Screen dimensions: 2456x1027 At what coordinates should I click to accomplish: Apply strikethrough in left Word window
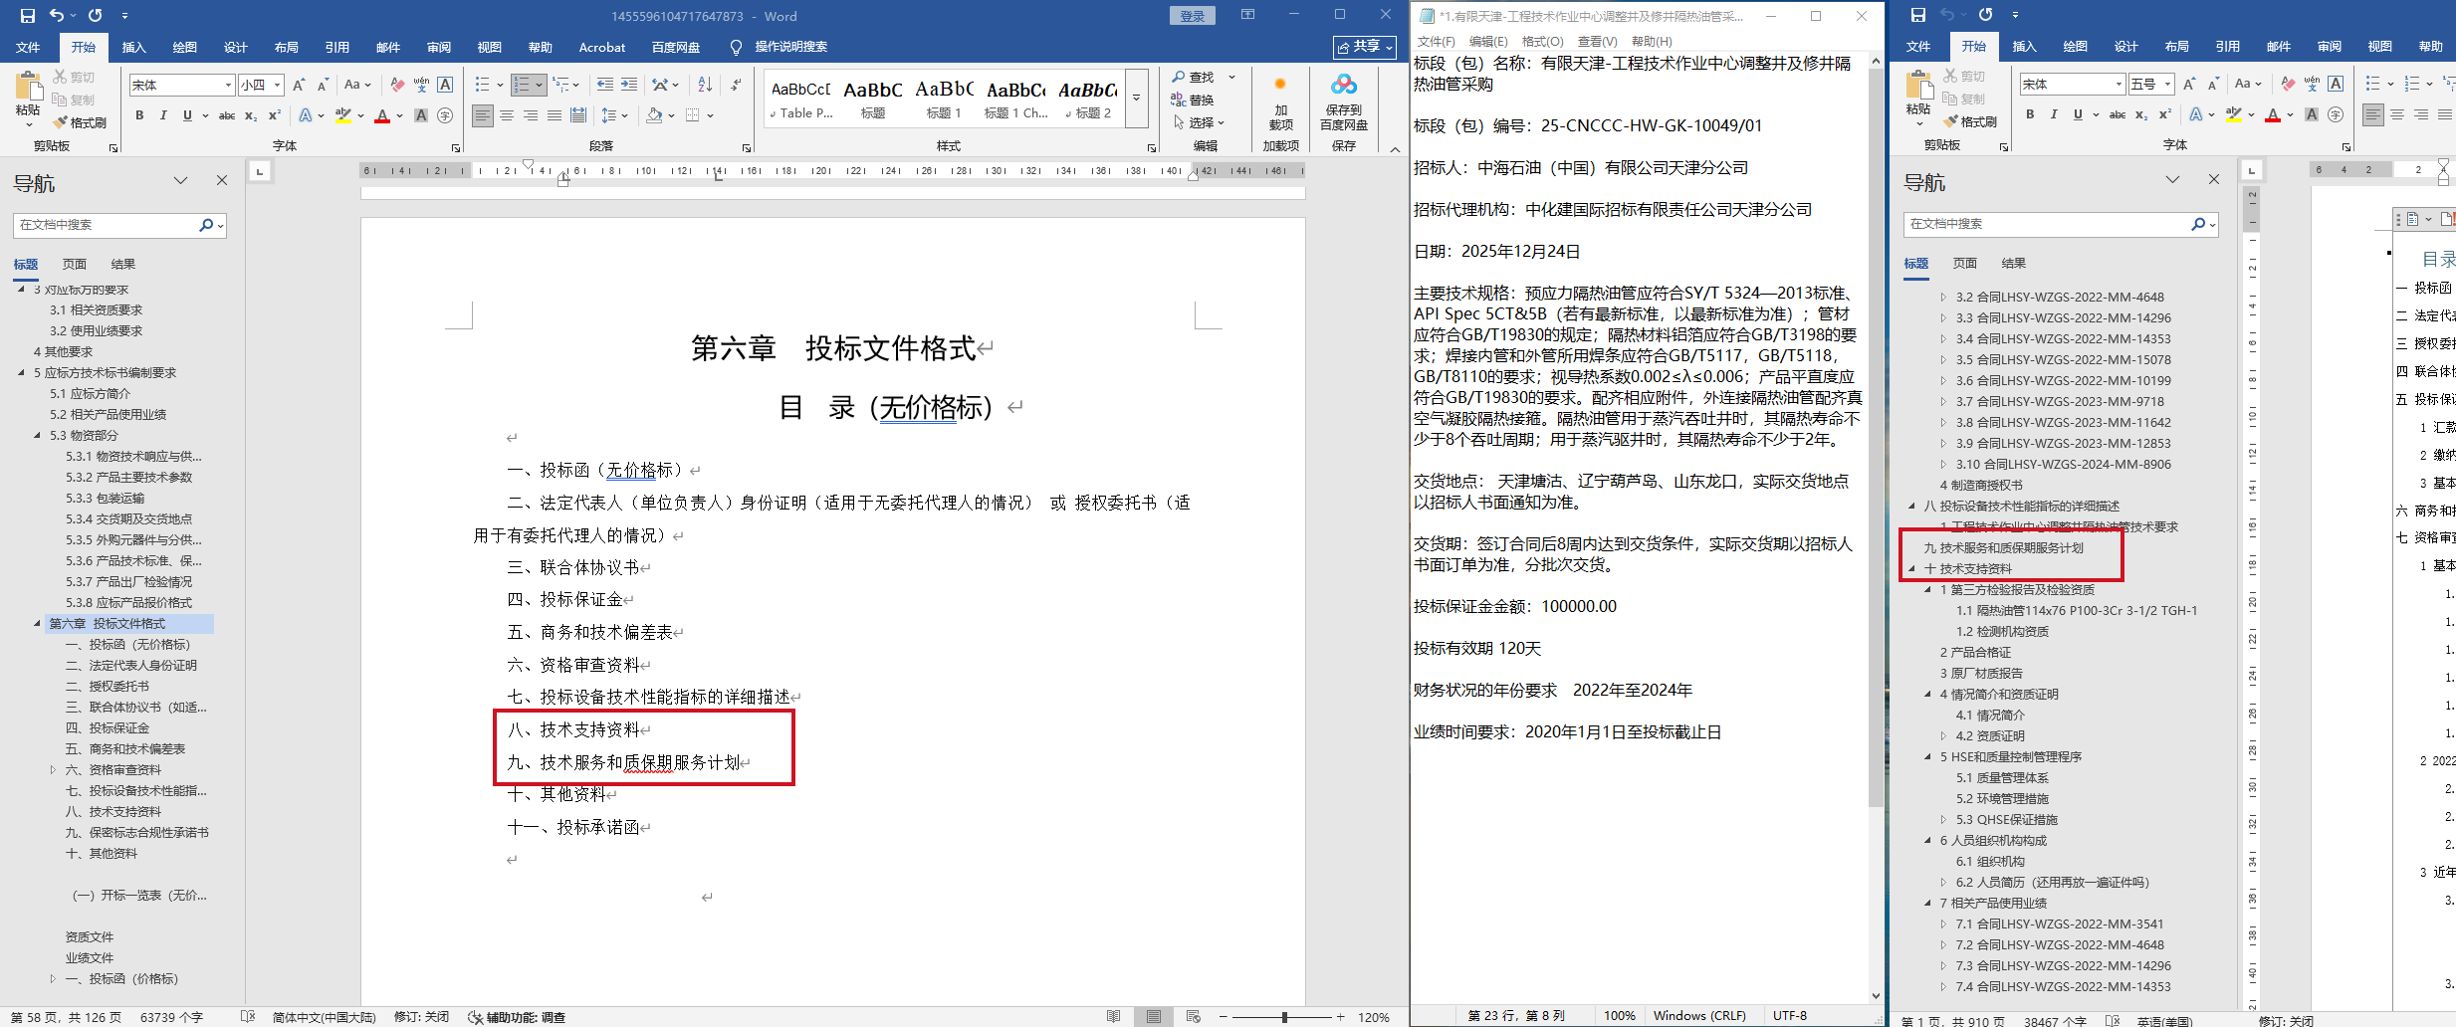click(227, 116)
